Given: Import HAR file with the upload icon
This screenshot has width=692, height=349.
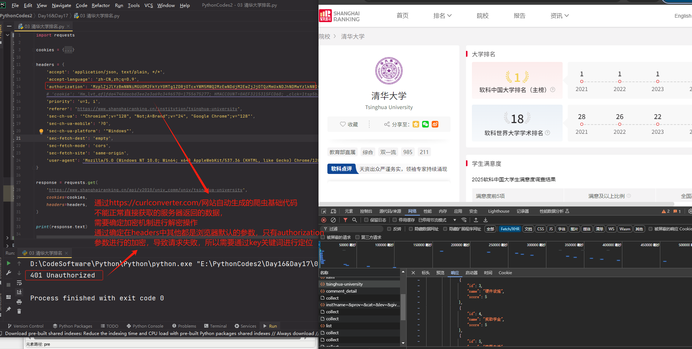Looking at the screenshot, I should tap(476, 220).
